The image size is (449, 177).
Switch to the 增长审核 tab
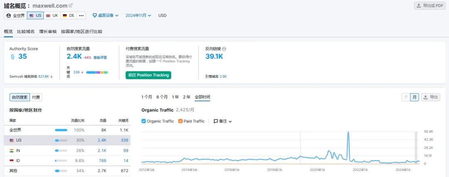48,32
